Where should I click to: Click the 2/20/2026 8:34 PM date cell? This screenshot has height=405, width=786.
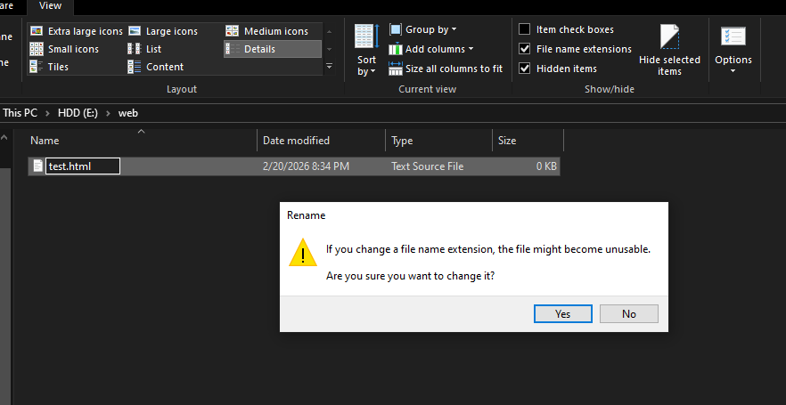pyautogui.click(x=306, y=166)
